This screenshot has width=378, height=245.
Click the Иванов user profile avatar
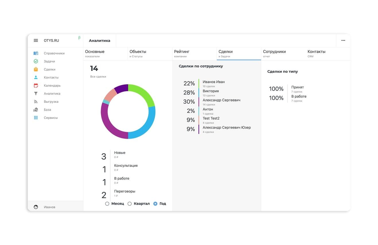click(x=36, y=207)
